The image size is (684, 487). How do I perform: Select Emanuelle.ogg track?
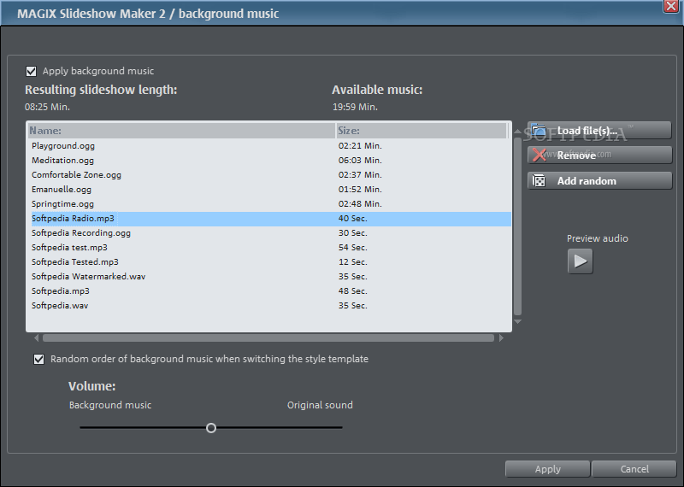click(270, 189)
